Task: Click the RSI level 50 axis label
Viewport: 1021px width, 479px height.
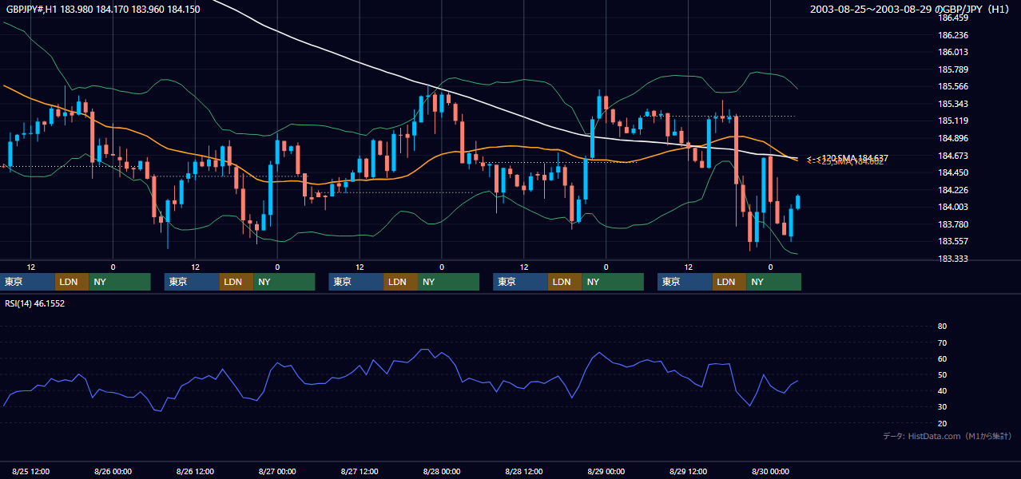Action: 942,374
